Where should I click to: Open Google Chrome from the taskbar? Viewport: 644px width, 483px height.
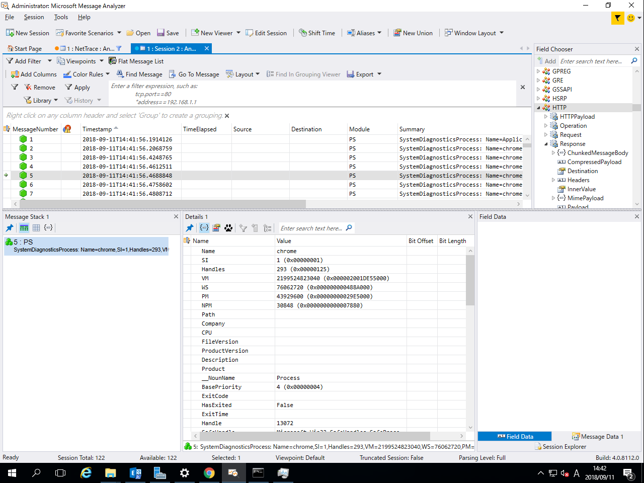[209, 473]
